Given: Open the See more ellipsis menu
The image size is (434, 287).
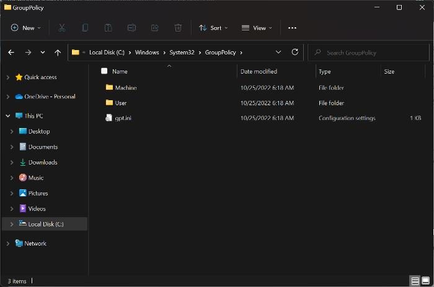Looking at the screenshot, I should tap(292, 28).
